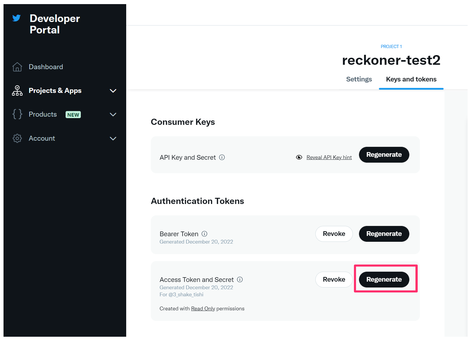
Task: Expand the Products menu chevron
Action: (x=113, y=115)
